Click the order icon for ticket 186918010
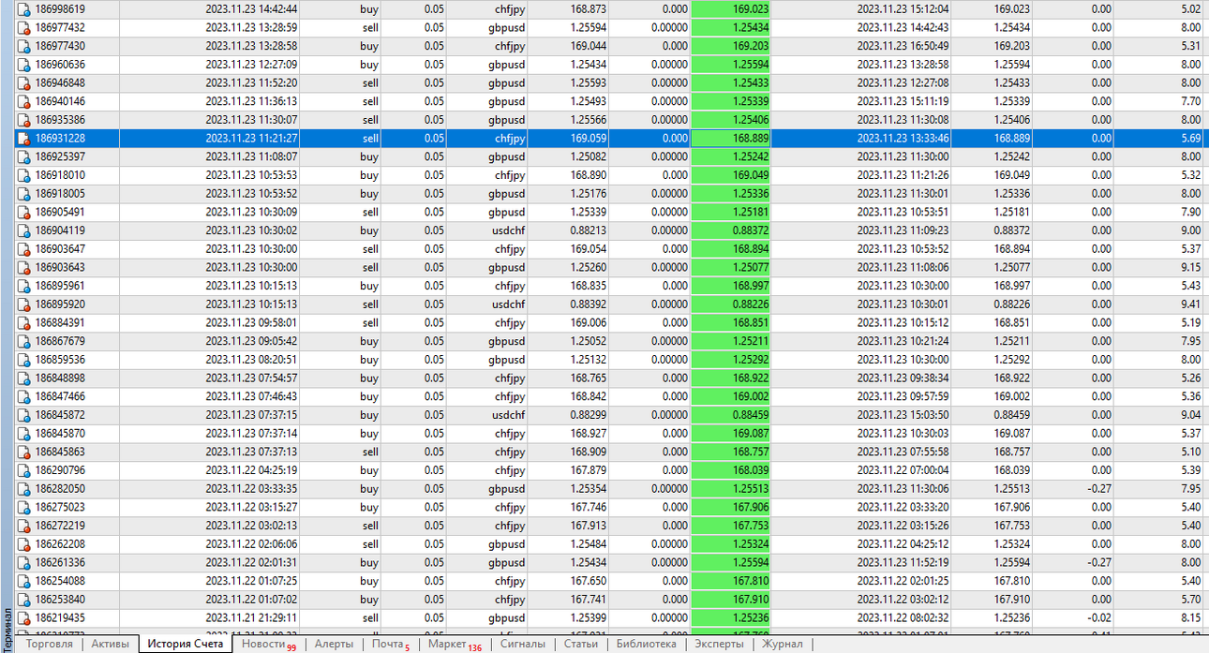 pyautogui.click(x=23, y=175)
